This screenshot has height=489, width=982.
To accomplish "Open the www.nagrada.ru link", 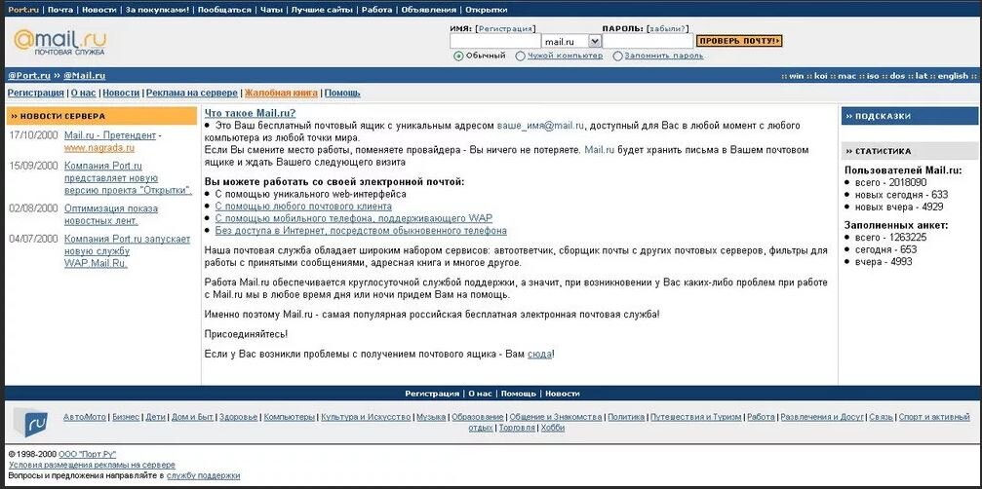I will pos(98,148).
